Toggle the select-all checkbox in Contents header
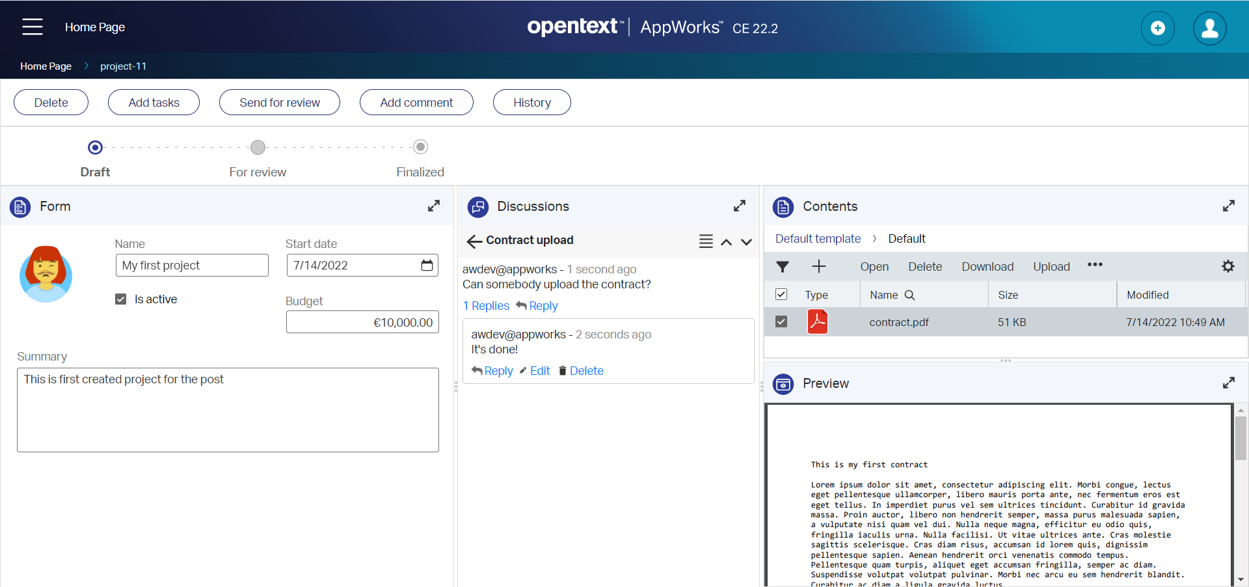Screen dimensions: 1249x587 [781, 295]
